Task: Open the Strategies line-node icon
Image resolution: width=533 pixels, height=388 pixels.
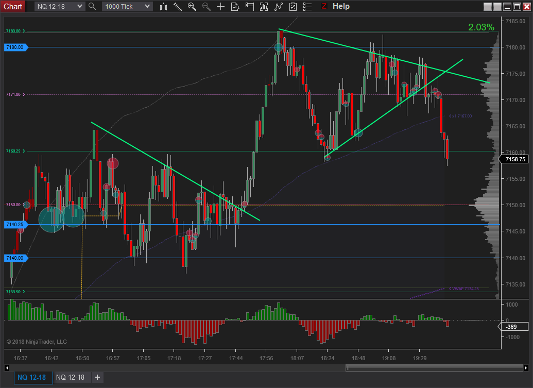Action: [279, 7]
